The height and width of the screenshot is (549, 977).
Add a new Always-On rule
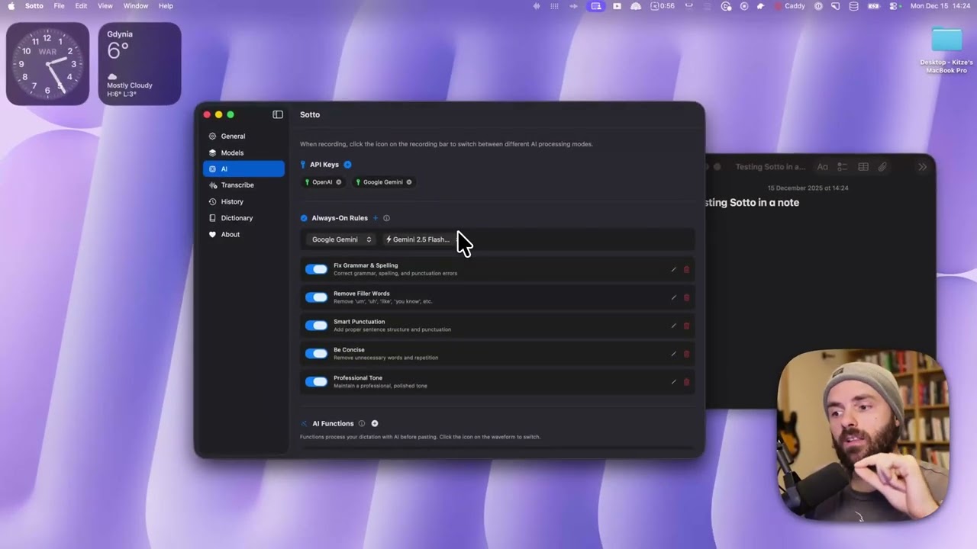point(376,218)
